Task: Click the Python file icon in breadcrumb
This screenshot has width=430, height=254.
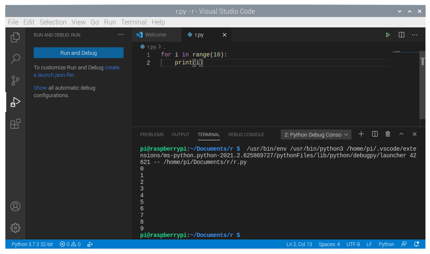Action: coord(143,47)
